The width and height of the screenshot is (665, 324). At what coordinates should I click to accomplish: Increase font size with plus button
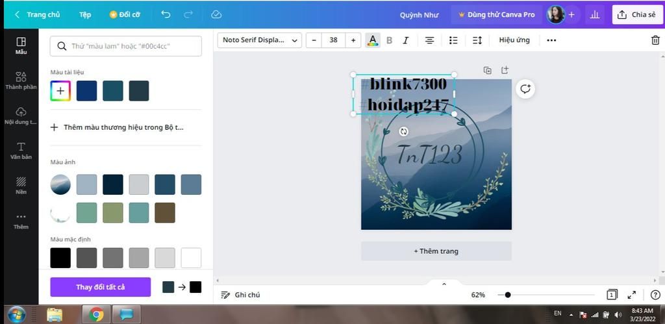353,40
